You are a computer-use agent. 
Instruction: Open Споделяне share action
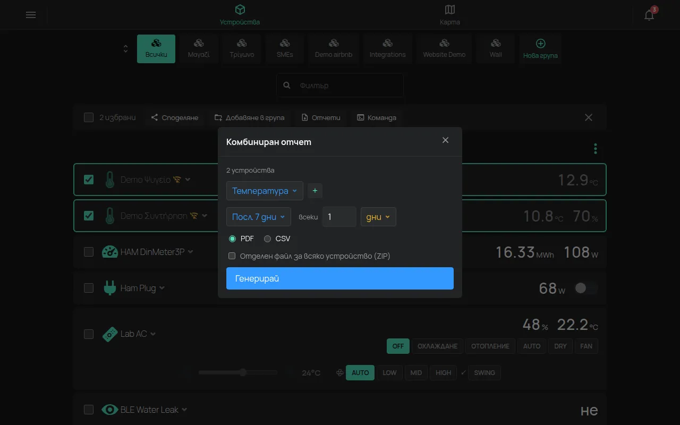(175, 117)
